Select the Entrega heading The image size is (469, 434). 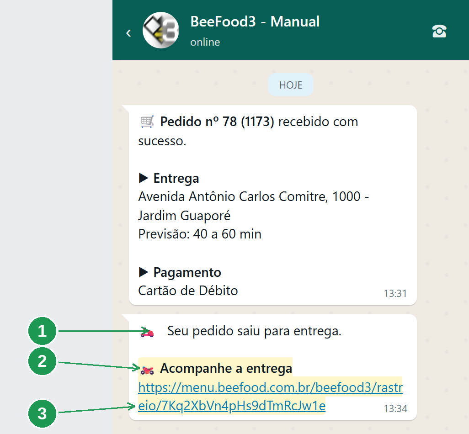click(x=176, y=179)
